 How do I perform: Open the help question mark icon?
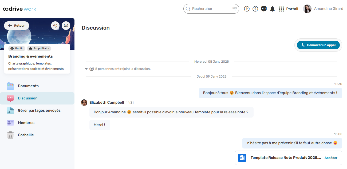(x=255, y=9)
